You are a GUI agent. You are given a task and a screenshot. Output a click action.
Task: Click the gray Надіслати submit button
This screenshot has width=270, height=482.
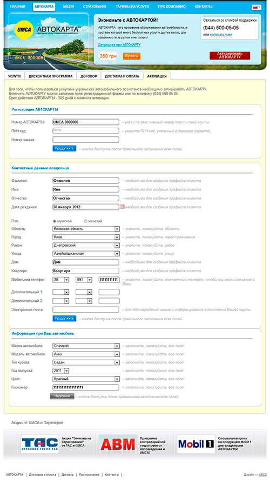pyautogui.click(x=62, y=396)
